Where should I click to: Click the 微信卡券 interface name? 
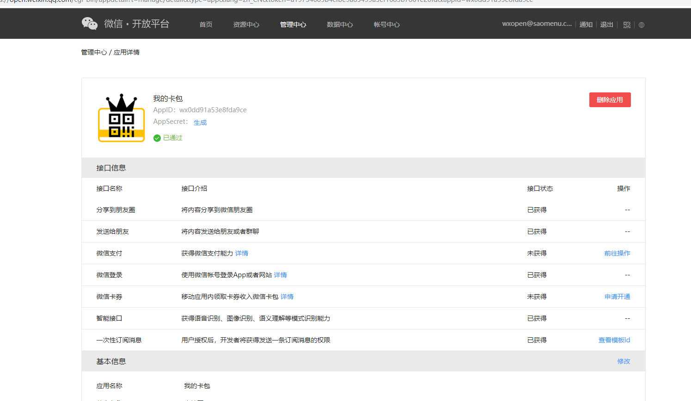[109, 297]
